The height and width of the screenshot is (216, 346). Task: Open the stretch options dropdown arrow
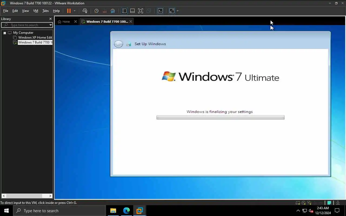pyautogui.click(x=178, y=11)
